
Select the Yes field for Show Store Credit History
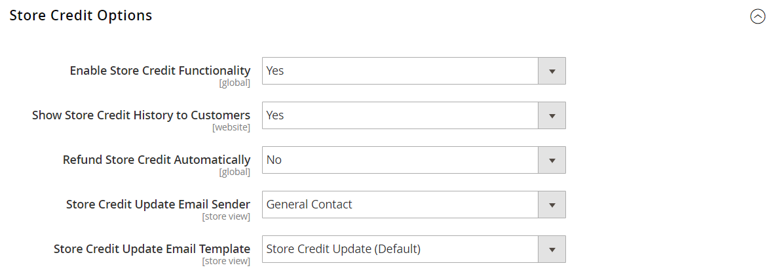(x=400, y=115)
